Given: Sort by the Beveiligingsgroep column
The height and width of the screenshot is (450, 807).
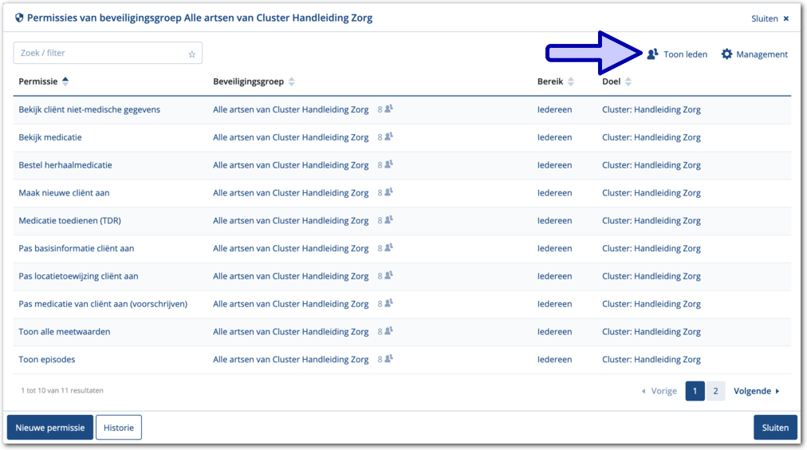Looking at the screenshot, I should coord(292,81).
